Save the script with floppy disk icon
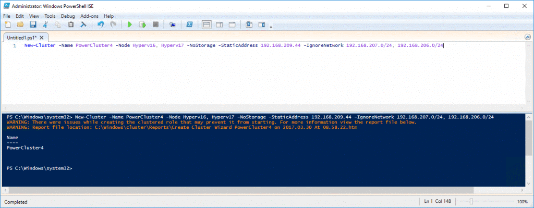The image size is (534, 208). point(33,25)
